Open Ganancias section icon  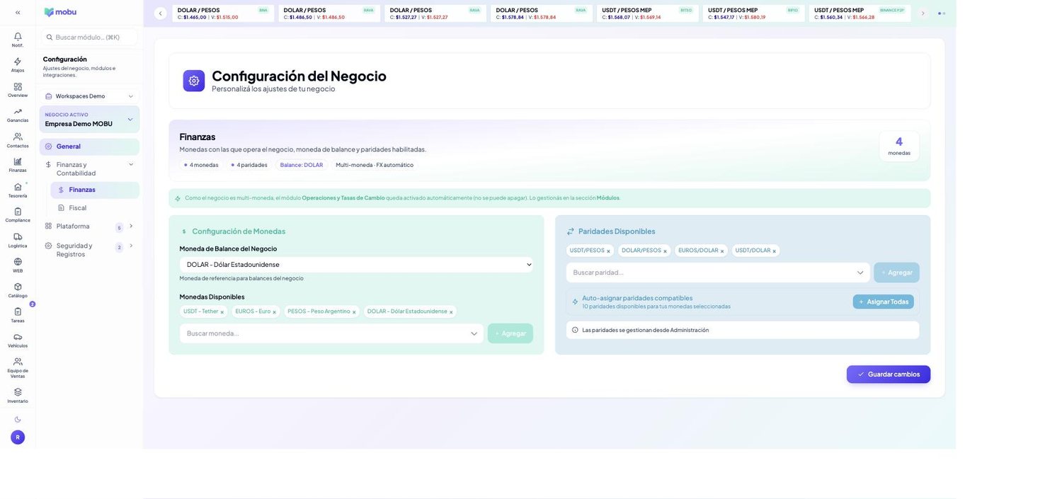pos(18,115)
